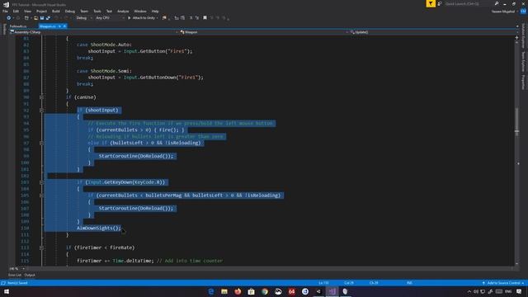The width and height of the screenshot is (528, 297).
Task: Open the Attach to Unity dropdown arrow
Action: click(x=158, y=18)
